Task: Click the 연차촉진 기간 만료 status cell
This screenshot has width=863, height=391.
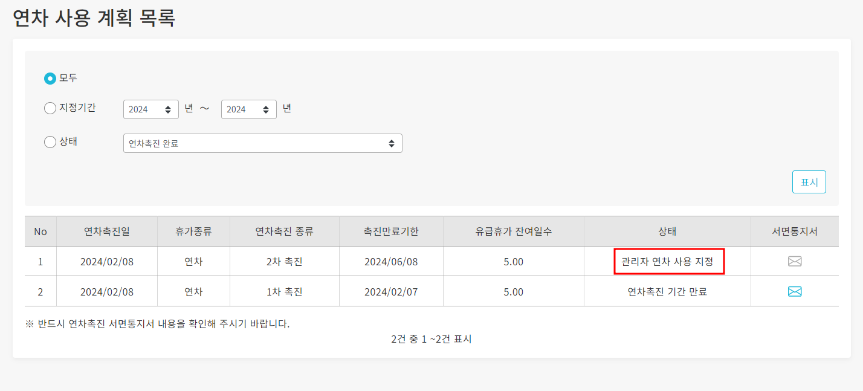Action: click(667, 292)
